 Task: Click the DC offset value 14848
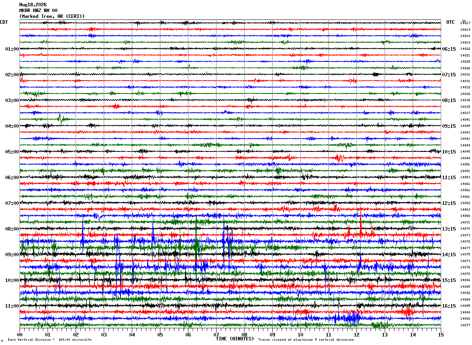465,158
